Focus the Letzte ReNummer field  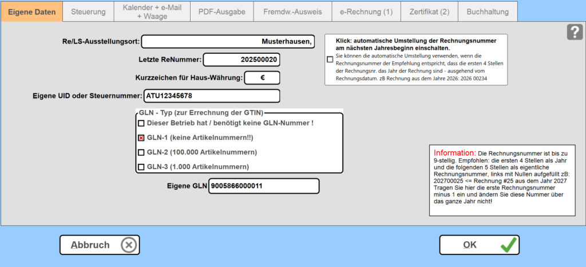coord(241,60)
